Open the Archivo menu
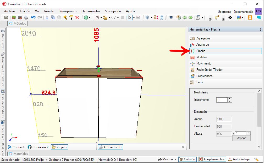265x166 pixels. [9, 11]
